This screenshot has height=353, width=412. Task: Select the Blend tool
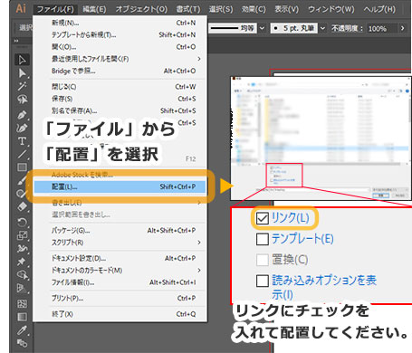pyautogui.click(x=22, y=343)
